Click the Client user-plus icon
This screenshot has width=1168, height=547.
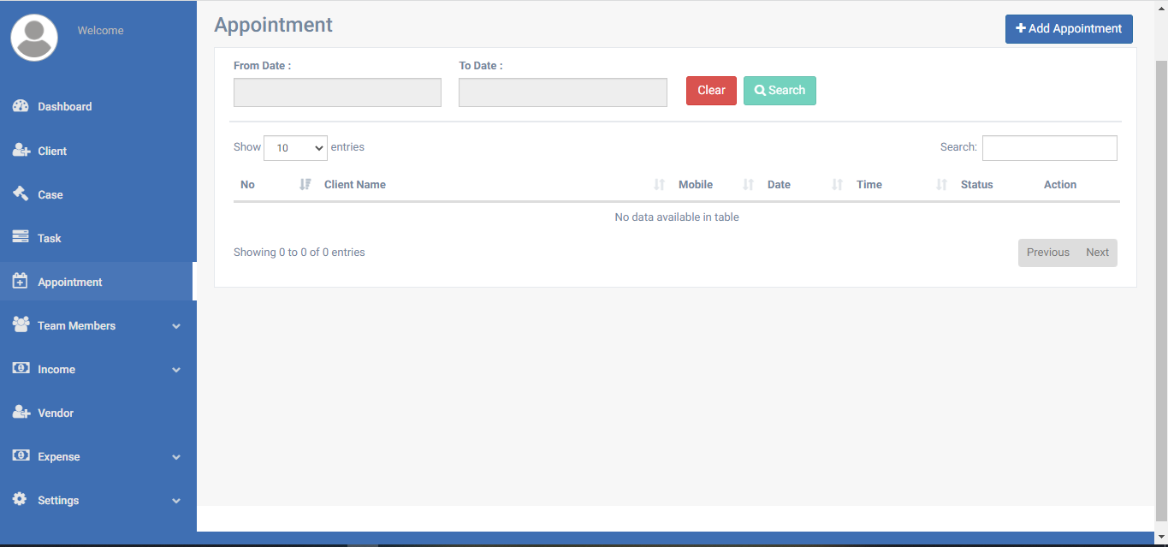[x=21, y=151]
